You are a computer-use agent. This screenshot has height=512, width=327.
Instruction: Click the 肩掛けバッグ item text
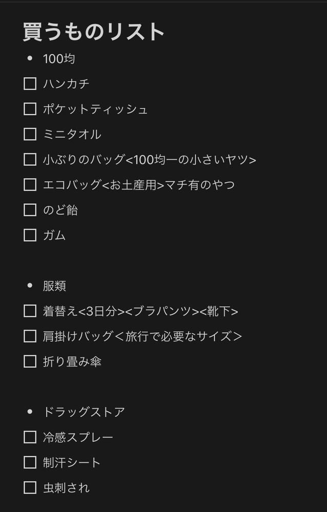point(142,336)
